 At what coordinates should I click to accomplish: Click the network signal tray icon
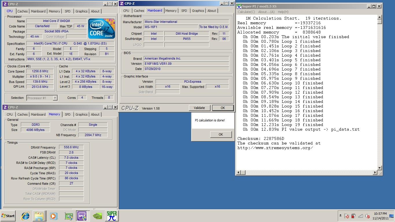pyautogui.click(x=361, y=216)
